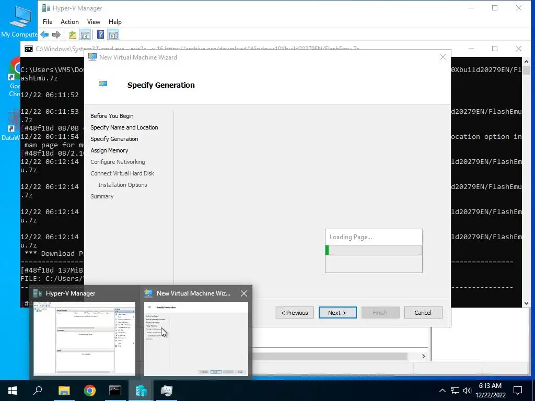Click the DataW desktop shortcut icon
535x401 pixels.
pos(11,125)
